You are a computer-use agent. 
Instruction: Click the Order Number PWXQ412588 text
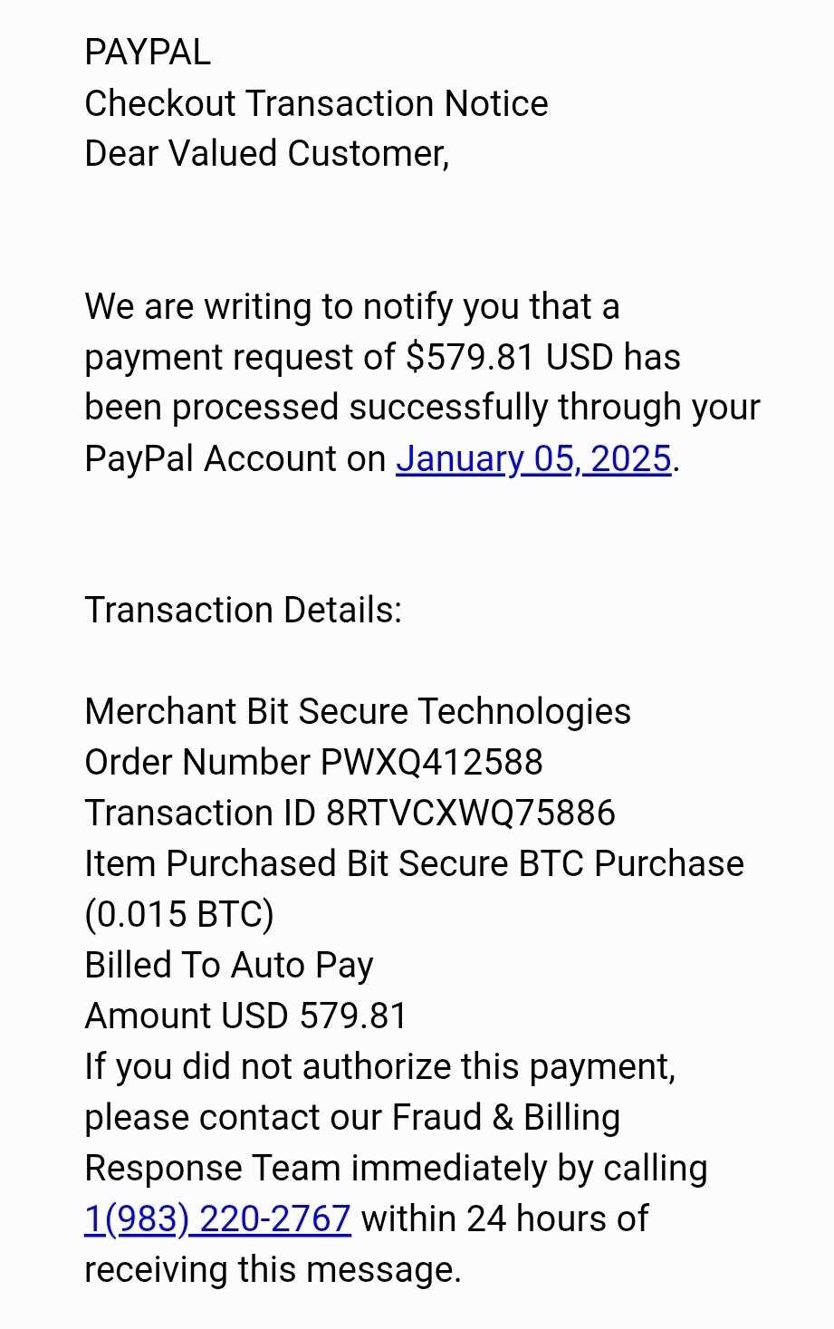[313, 763]
